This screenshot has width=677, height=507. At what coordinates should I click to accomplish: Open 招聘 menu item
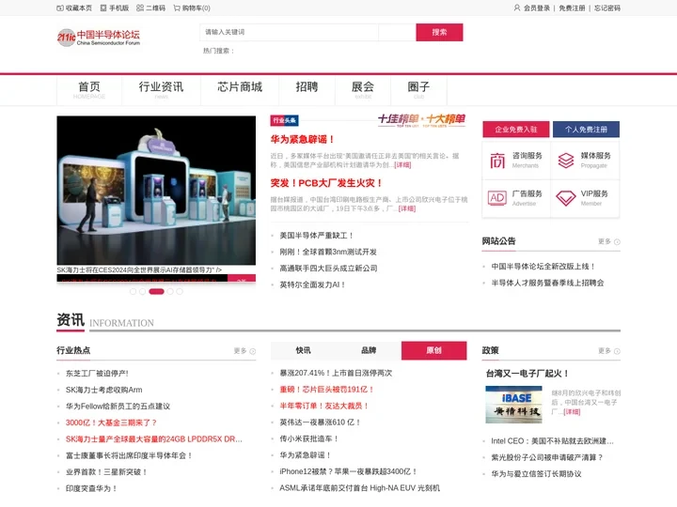307,90
